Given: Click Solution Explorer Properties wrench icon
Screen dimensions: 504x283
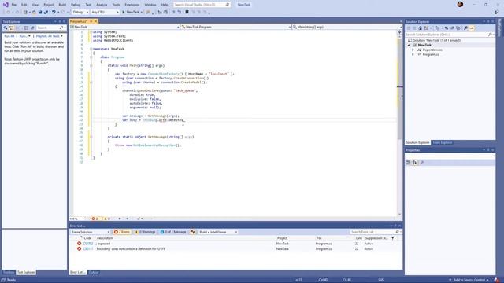Looking at the screenshot, I should [x=465, y=28].
